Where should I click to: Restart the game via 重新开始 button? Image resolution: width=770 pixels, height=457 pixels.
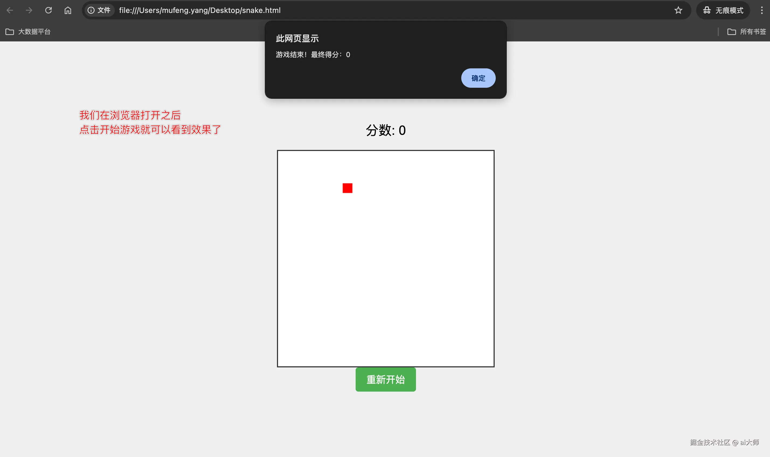point(385,379)
